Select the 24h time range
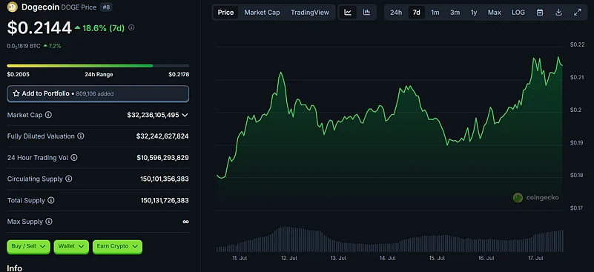 coord(396,13)
